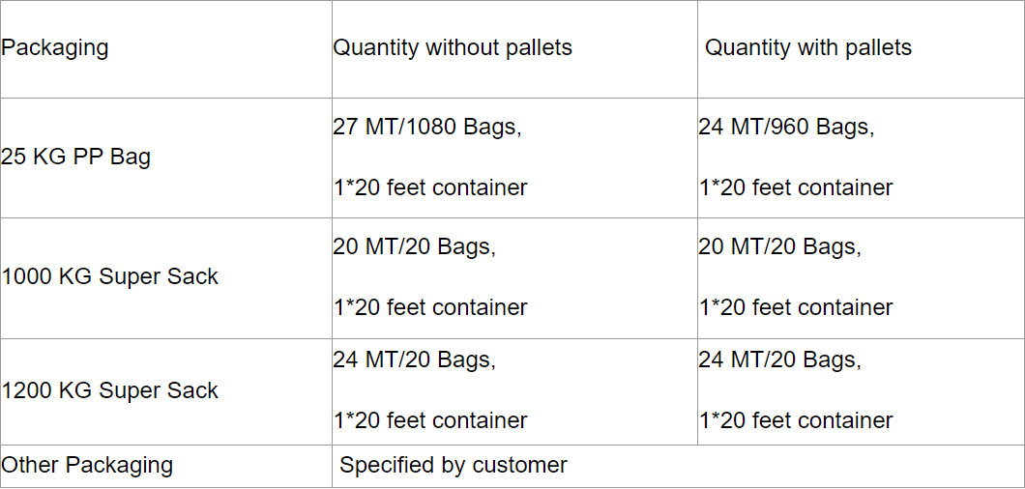The height and width of the screenshot is (489, 1025).
Task: Click the "25 KG PP Bag" cell
Action: click(x=76, y=158)
